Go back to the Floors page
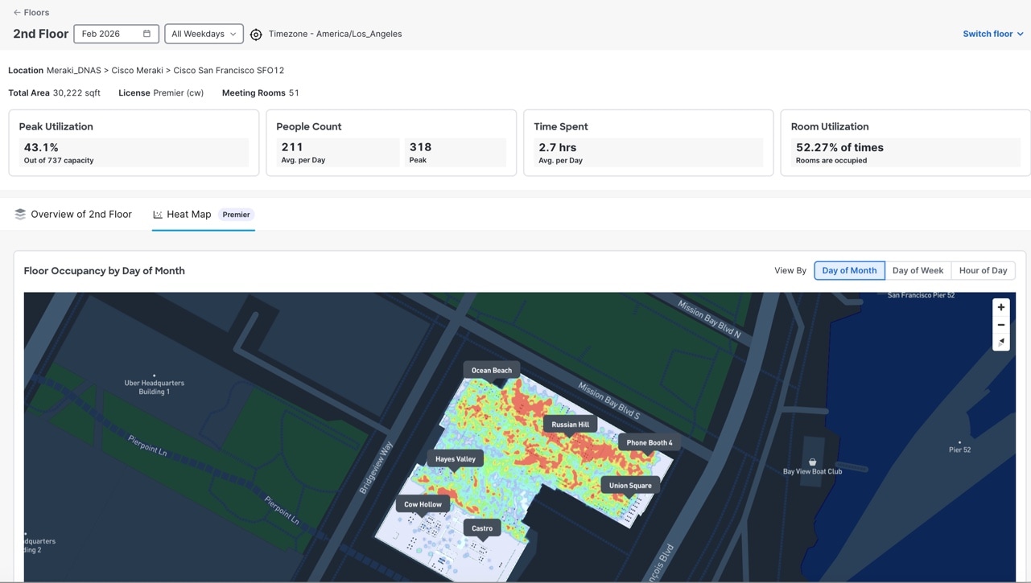This screenshot has width=1031, height=583. 35,13
